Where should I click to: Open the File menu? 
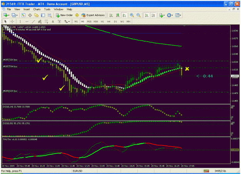pyautogui.click(x=9, y=9)
